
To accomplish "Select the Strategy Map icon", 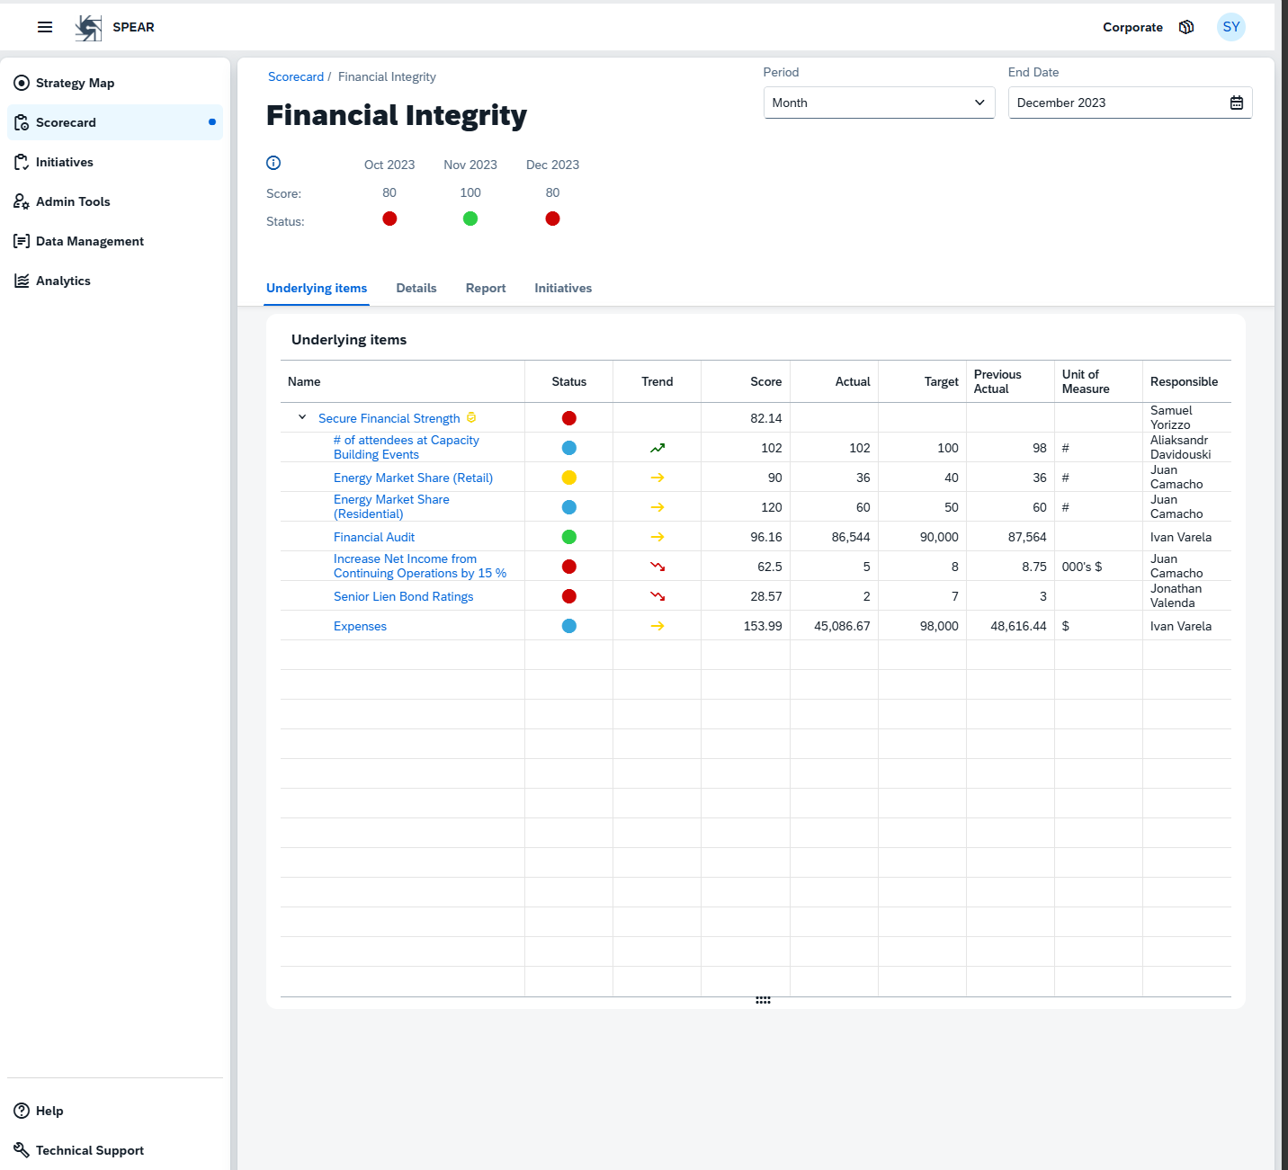I will (x=21, y=83).
